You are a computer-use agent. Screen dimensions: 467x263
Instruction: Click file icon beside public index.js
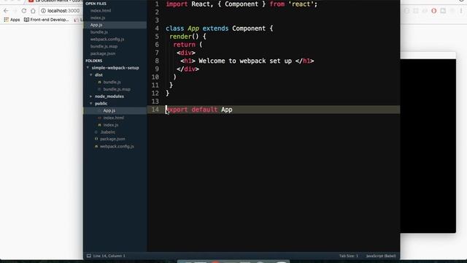[x=99, y=125]
